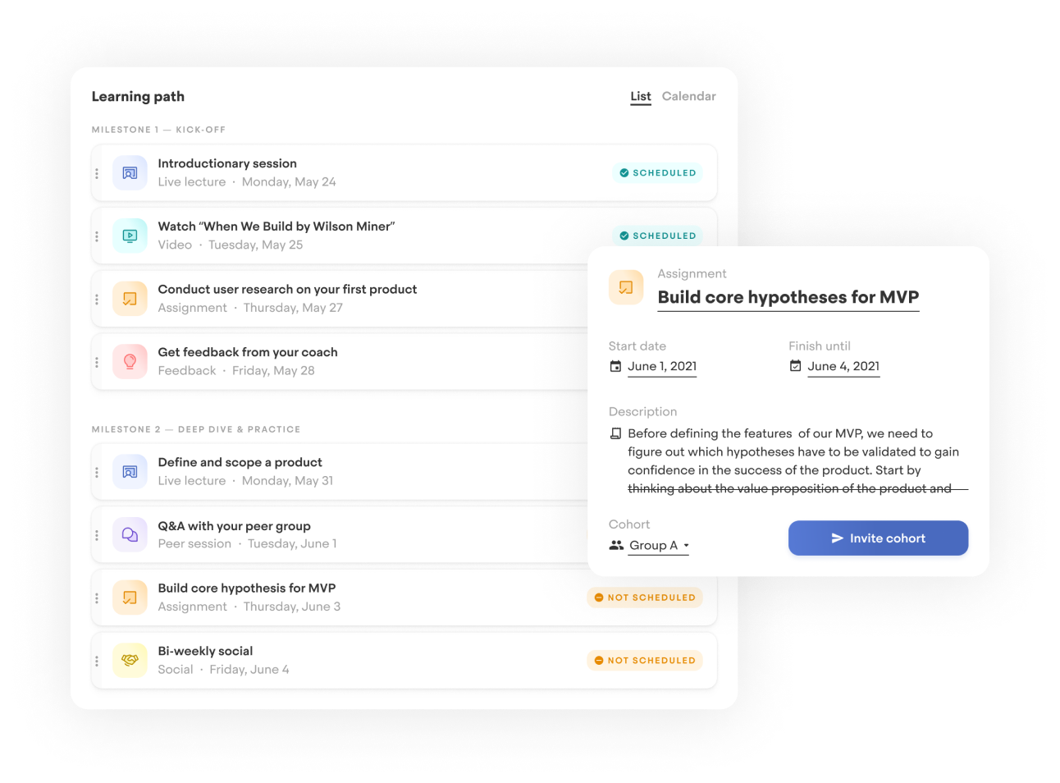Viewport: 1060px width, 783px height.
Task: Click the drag handle on Get feedback row
Action: (x=97, y=362)
